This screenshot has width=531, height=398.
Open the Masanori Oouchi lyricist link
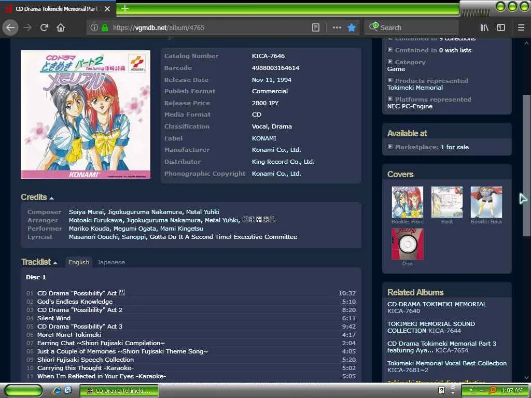[93, 237]
